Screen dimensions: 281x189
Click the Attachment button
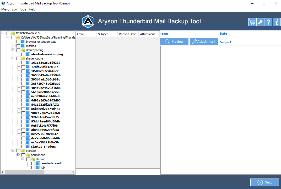pyautogui.click(x=204, y=42)
